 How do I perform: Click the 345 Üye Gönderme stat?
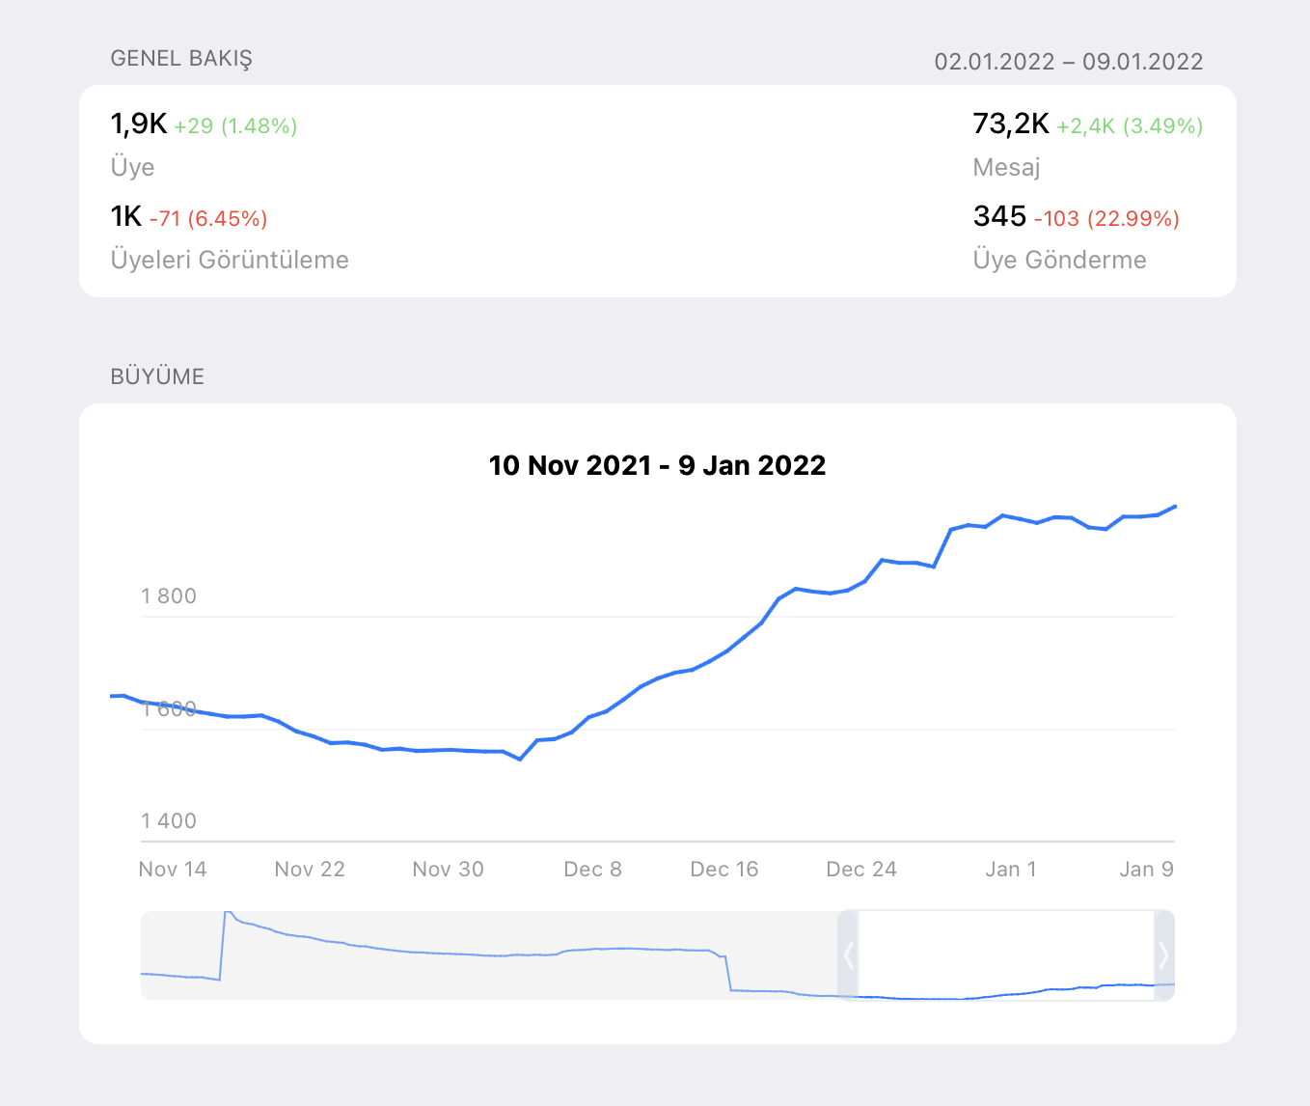tap(1076, 237)
